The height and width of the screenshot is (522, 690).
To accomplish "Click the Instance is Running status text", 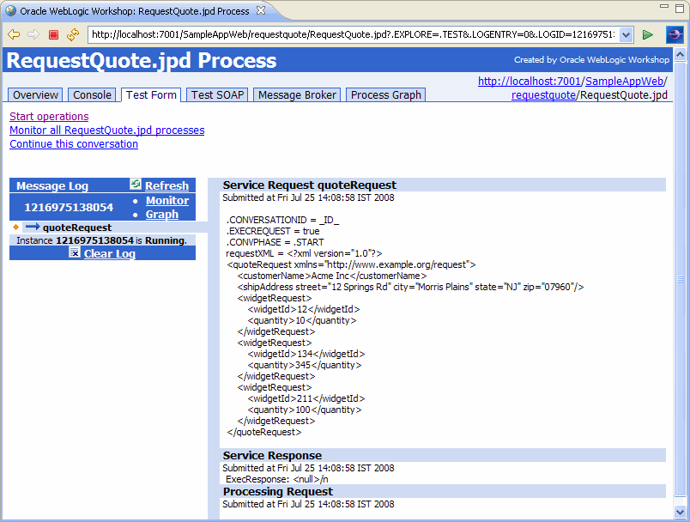I will (101, 240).
